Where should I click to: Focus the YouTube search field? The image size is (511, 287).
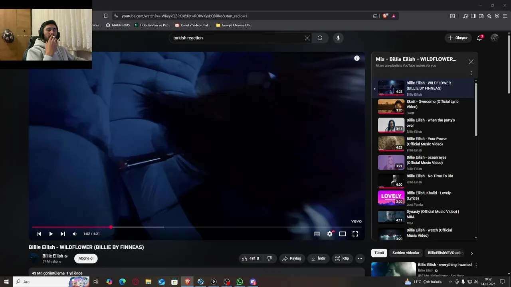pyautogui.click(x=238, y=38)
